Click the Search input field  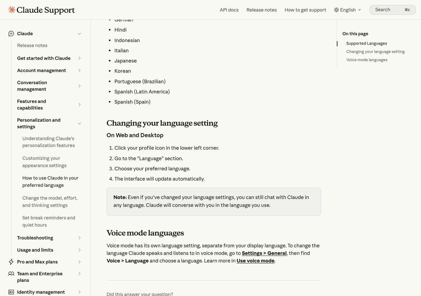(392, 10)
